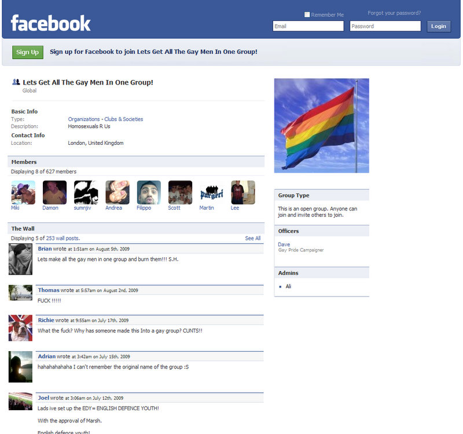Open Miki's member profile picture
The height and width of the screenshot is (434, 463).
tap(23, 192)
